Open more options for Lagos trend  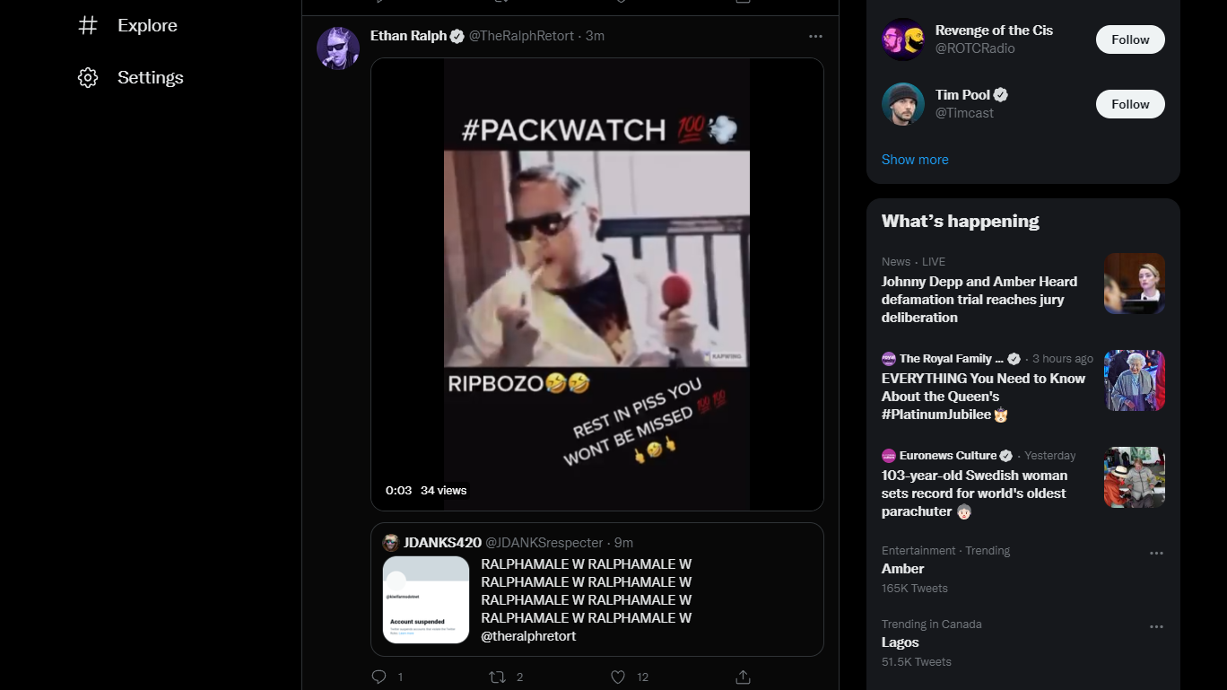tap(1156, 626)
